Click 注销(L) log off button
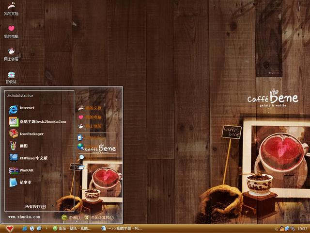 click(71, 217)
